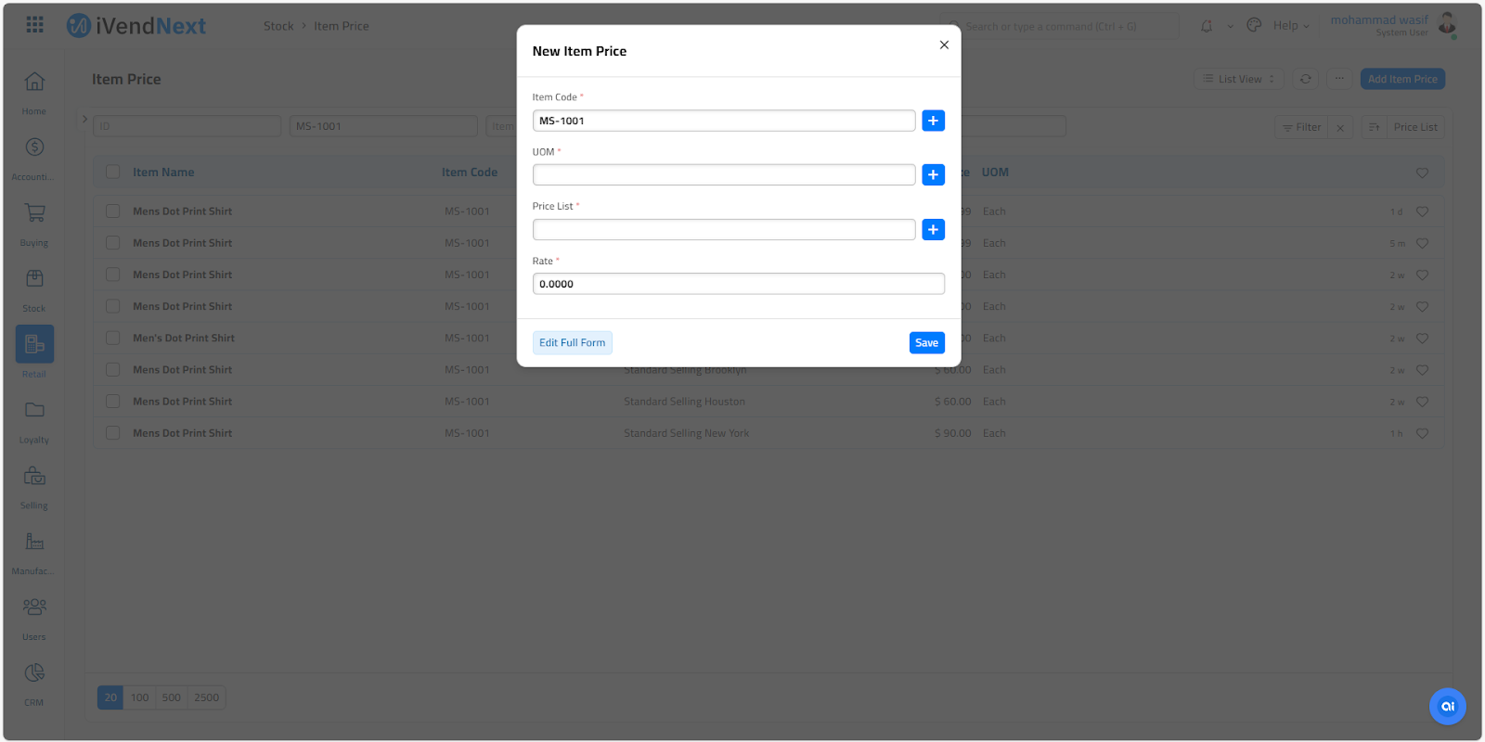
Task: Like the Standard Selling New York row heart
Action: (1422, 433)
